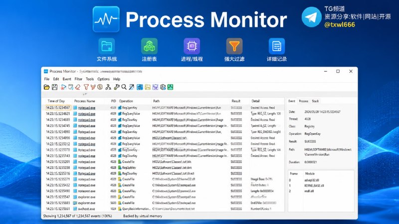399x224 pixels.
Task: Select the svchost.exe process row
Action: click(x=163, y=209)
